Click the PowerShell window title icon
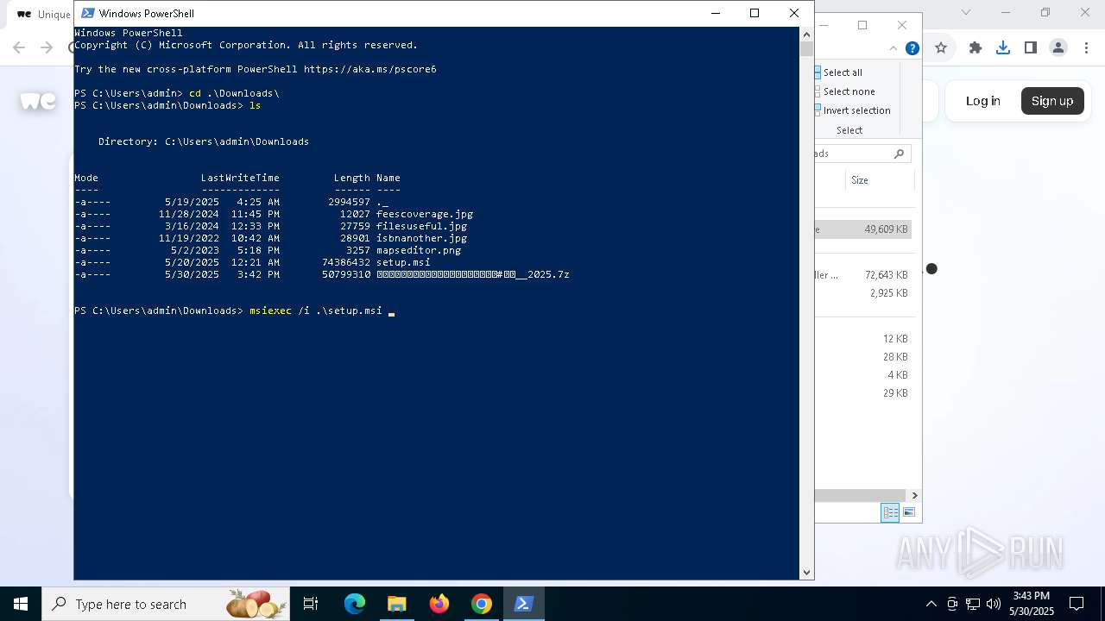Image resolution: width=1105 pixels, height=621 pixels. [87, 13]
